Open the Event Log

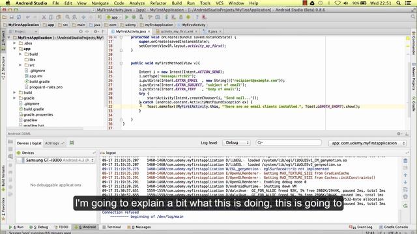click(x=360, y=227)
